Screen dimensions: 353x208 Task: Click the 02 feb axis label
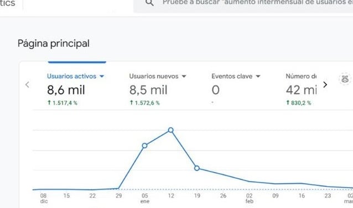point(250,199)
